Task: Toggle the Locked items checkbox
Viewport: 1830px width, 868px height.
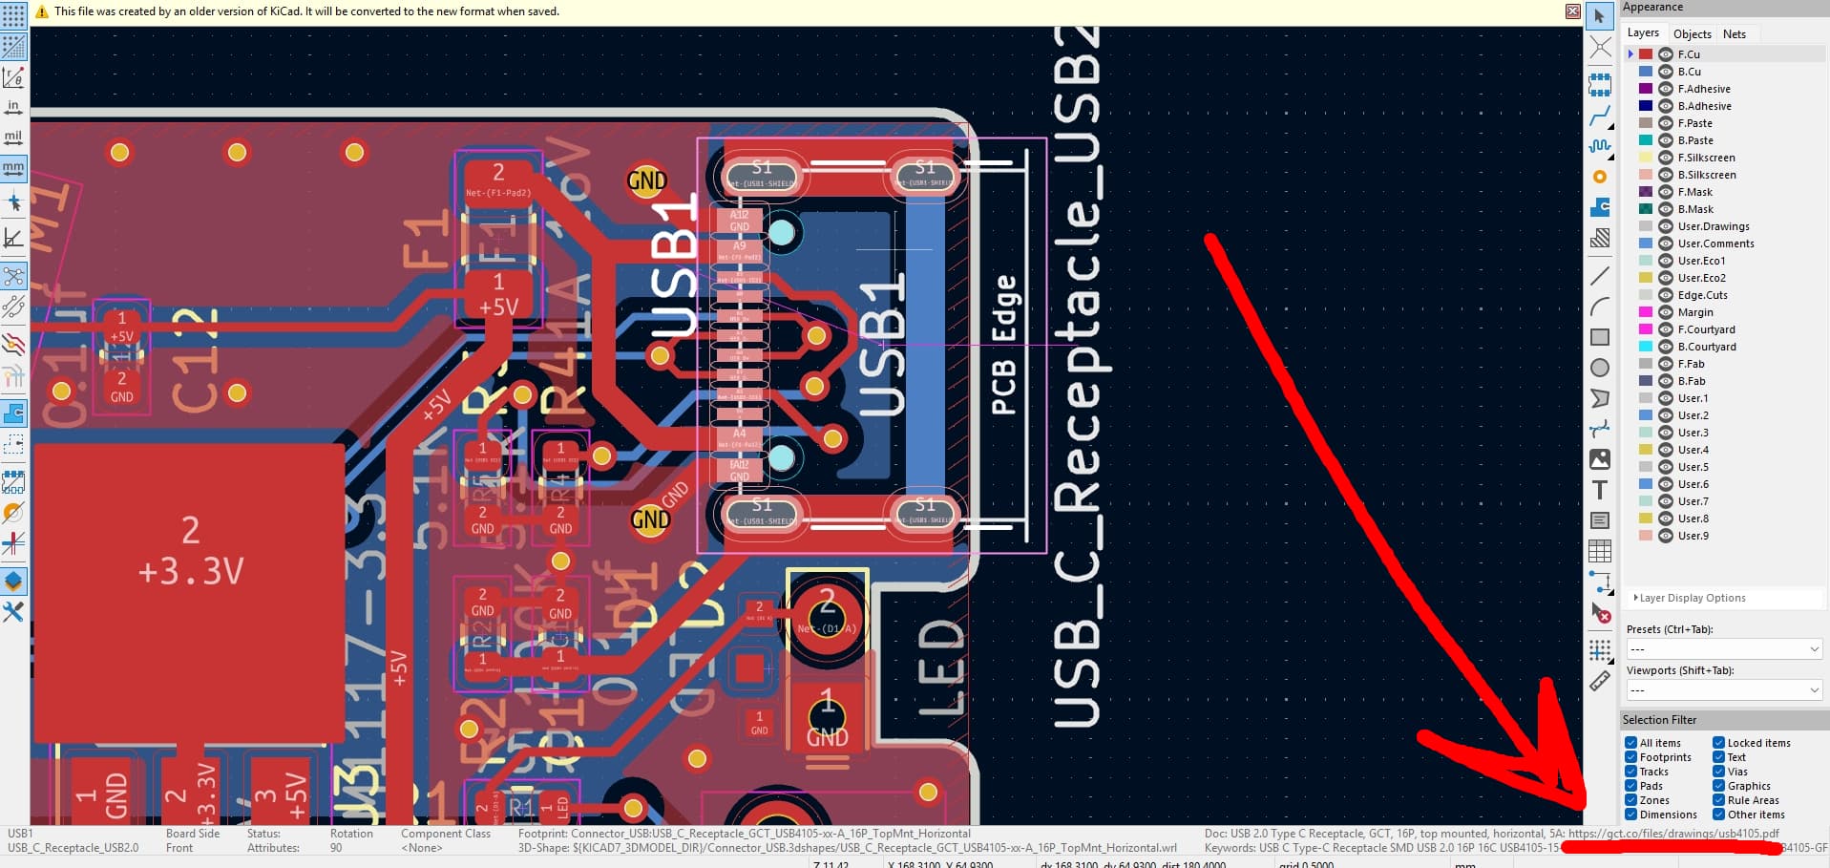Action: tap(1718, 743)
